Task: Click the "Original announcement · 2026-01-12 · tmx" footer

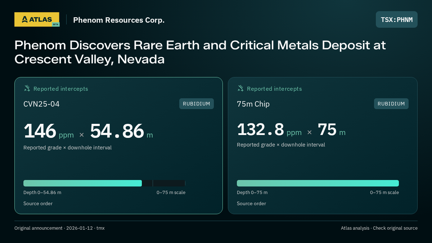Action: (59, 228)
